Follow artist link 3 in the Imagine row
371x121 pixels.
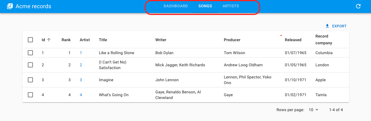pyautogui.click(x=81, y=80)
